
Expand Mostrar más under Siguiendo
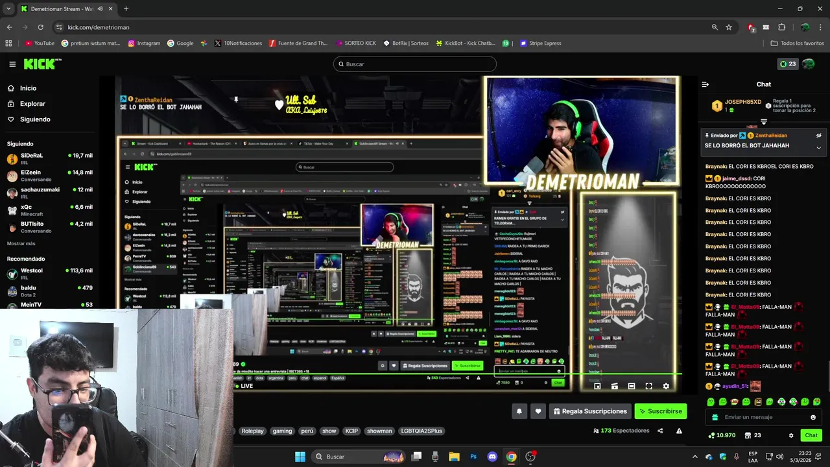(x=21, y=244)
